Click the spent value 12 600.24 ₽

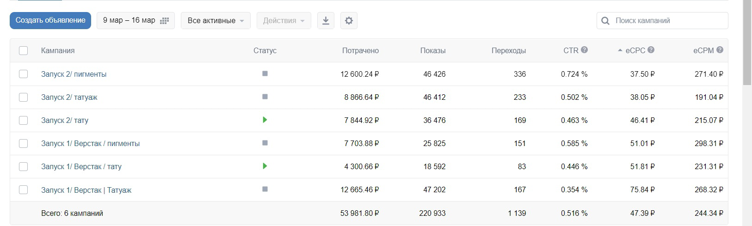tap(360, 74)
